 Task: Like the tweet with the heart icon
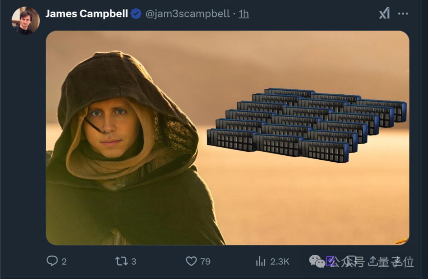tap(191, 261)
